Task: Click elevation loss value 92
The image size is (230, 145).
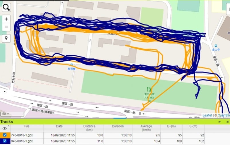Action: (202, 135)
